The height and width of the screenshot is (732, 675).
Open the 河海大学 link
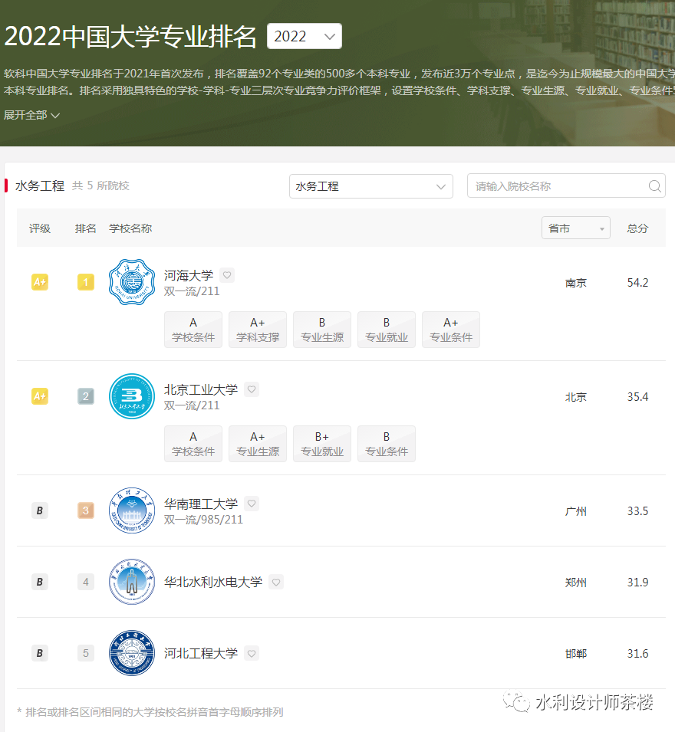pos(189,275)
